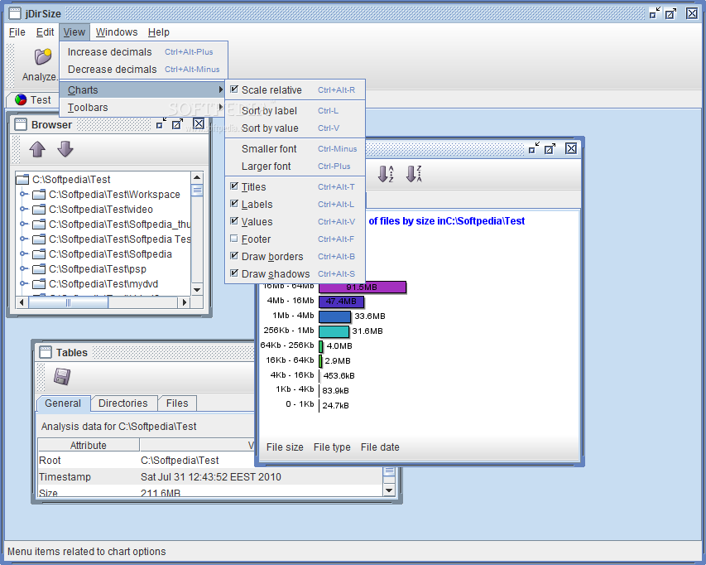
Task: Choose Increase decimals
Action: tap(144, 52)
